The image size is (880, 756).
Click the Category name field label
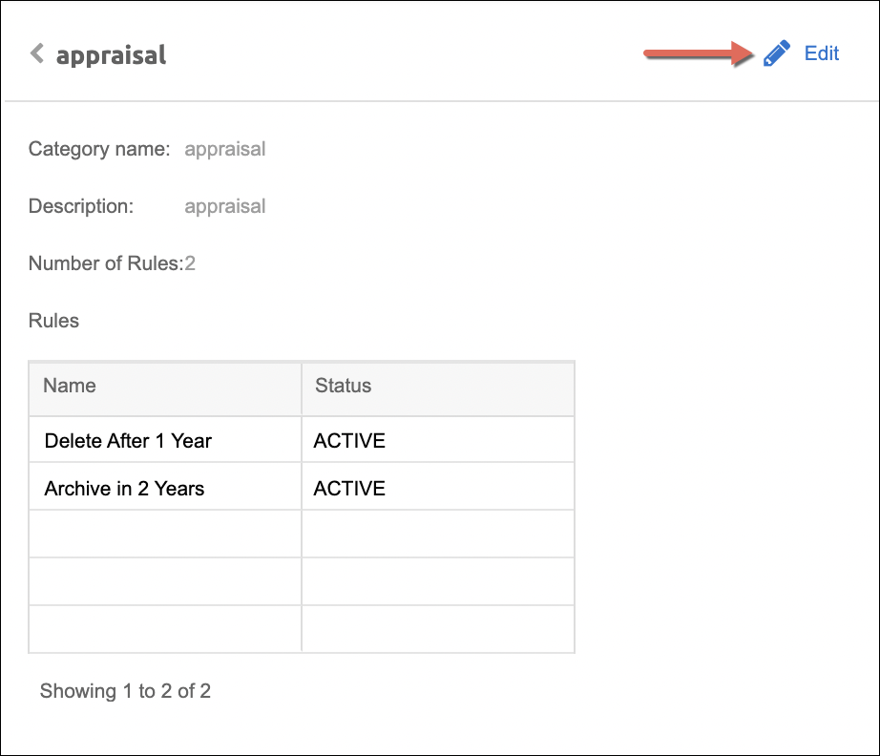coord(99,149)
